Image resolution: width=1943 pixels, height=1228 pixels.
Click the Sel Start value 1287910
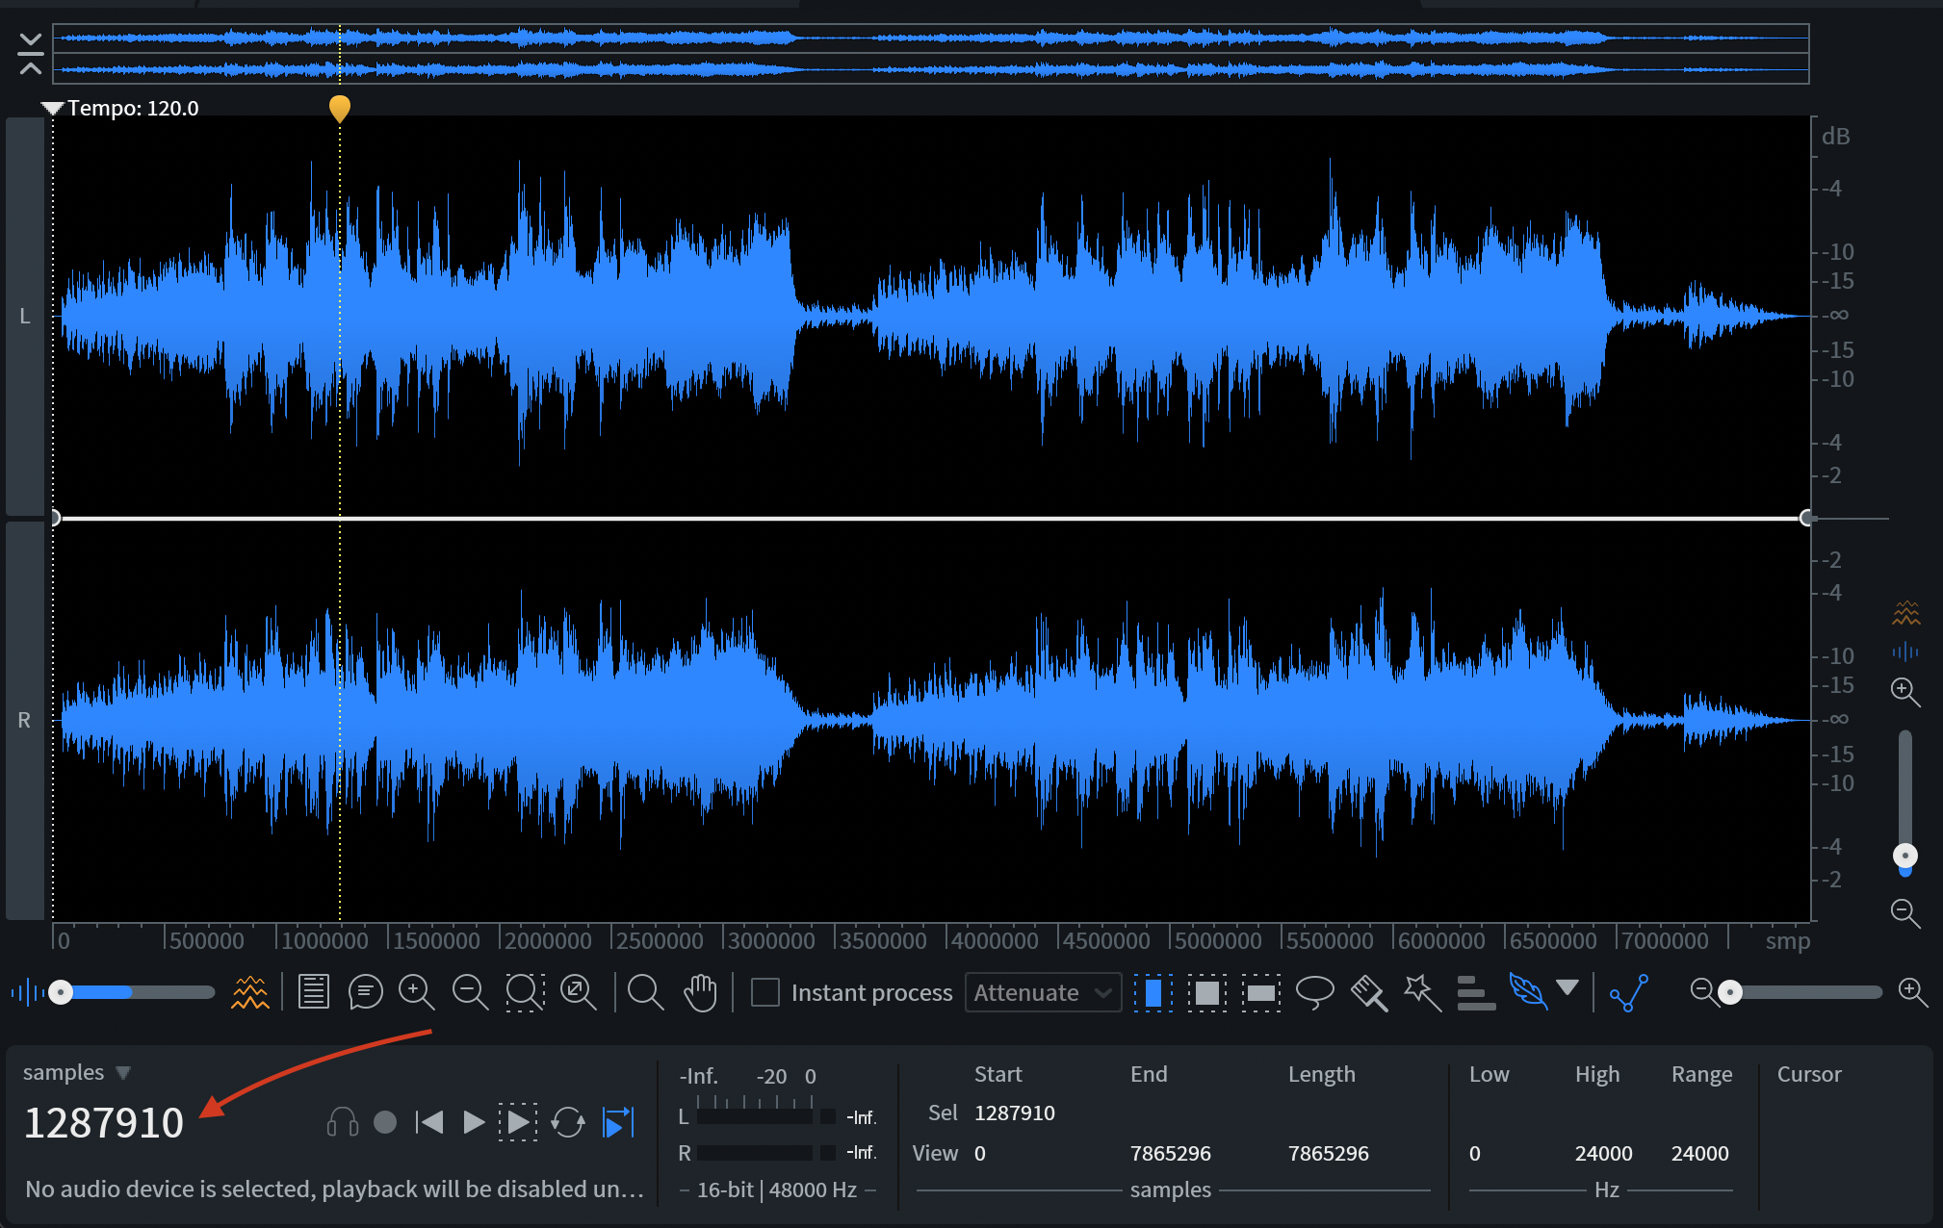pyautogui.click(x=1015, y=1113)
